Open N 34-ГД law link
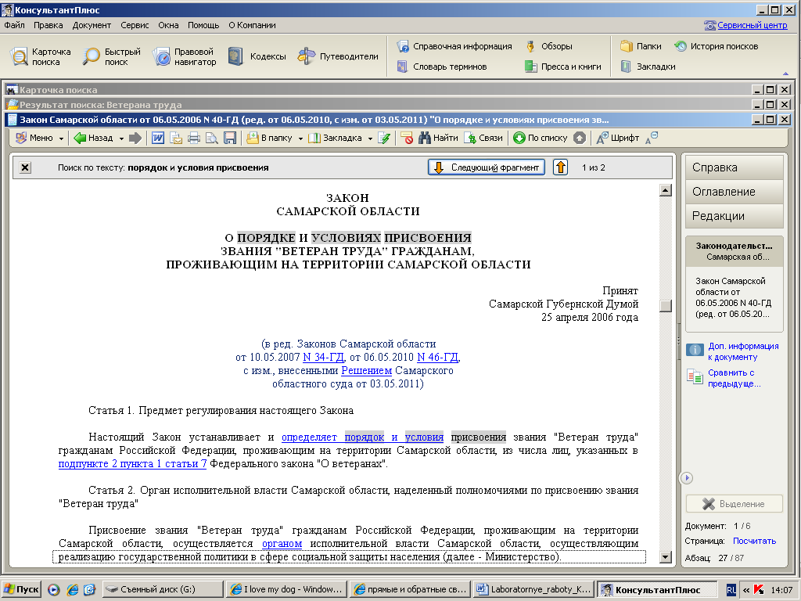 coord(324,357)
